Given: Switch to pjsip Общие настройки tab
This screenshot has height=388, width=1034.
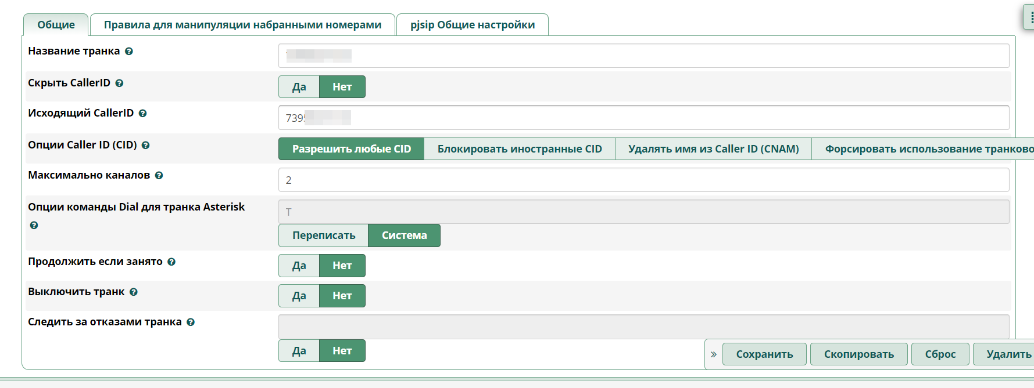Looking at the screenshot, I should point(472,25).
